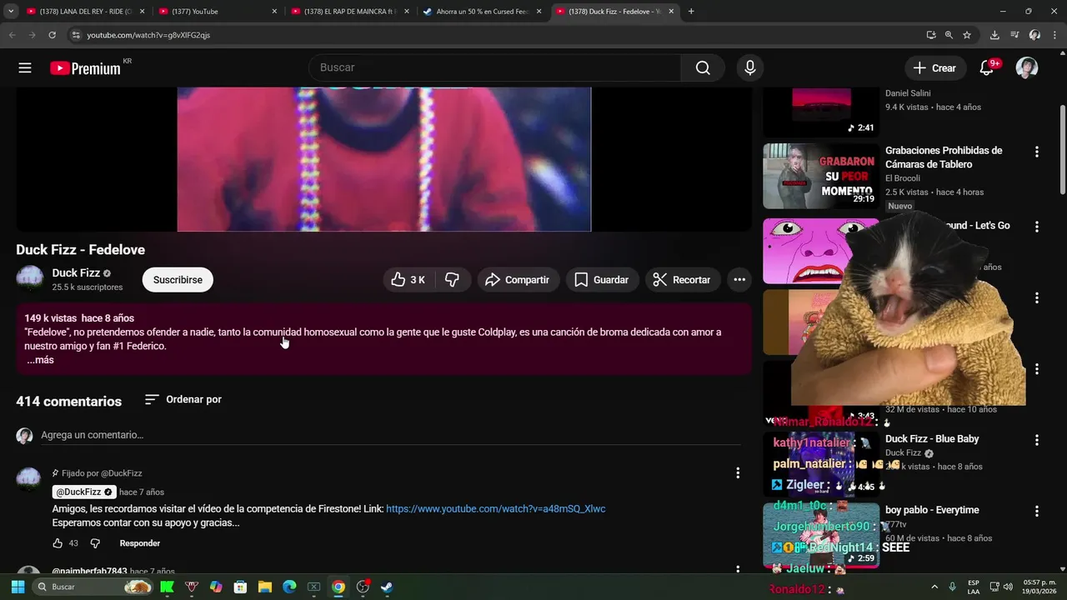
Task: Open options for Duck Fizz - Blue Baby
Action: coord(1037,440)
